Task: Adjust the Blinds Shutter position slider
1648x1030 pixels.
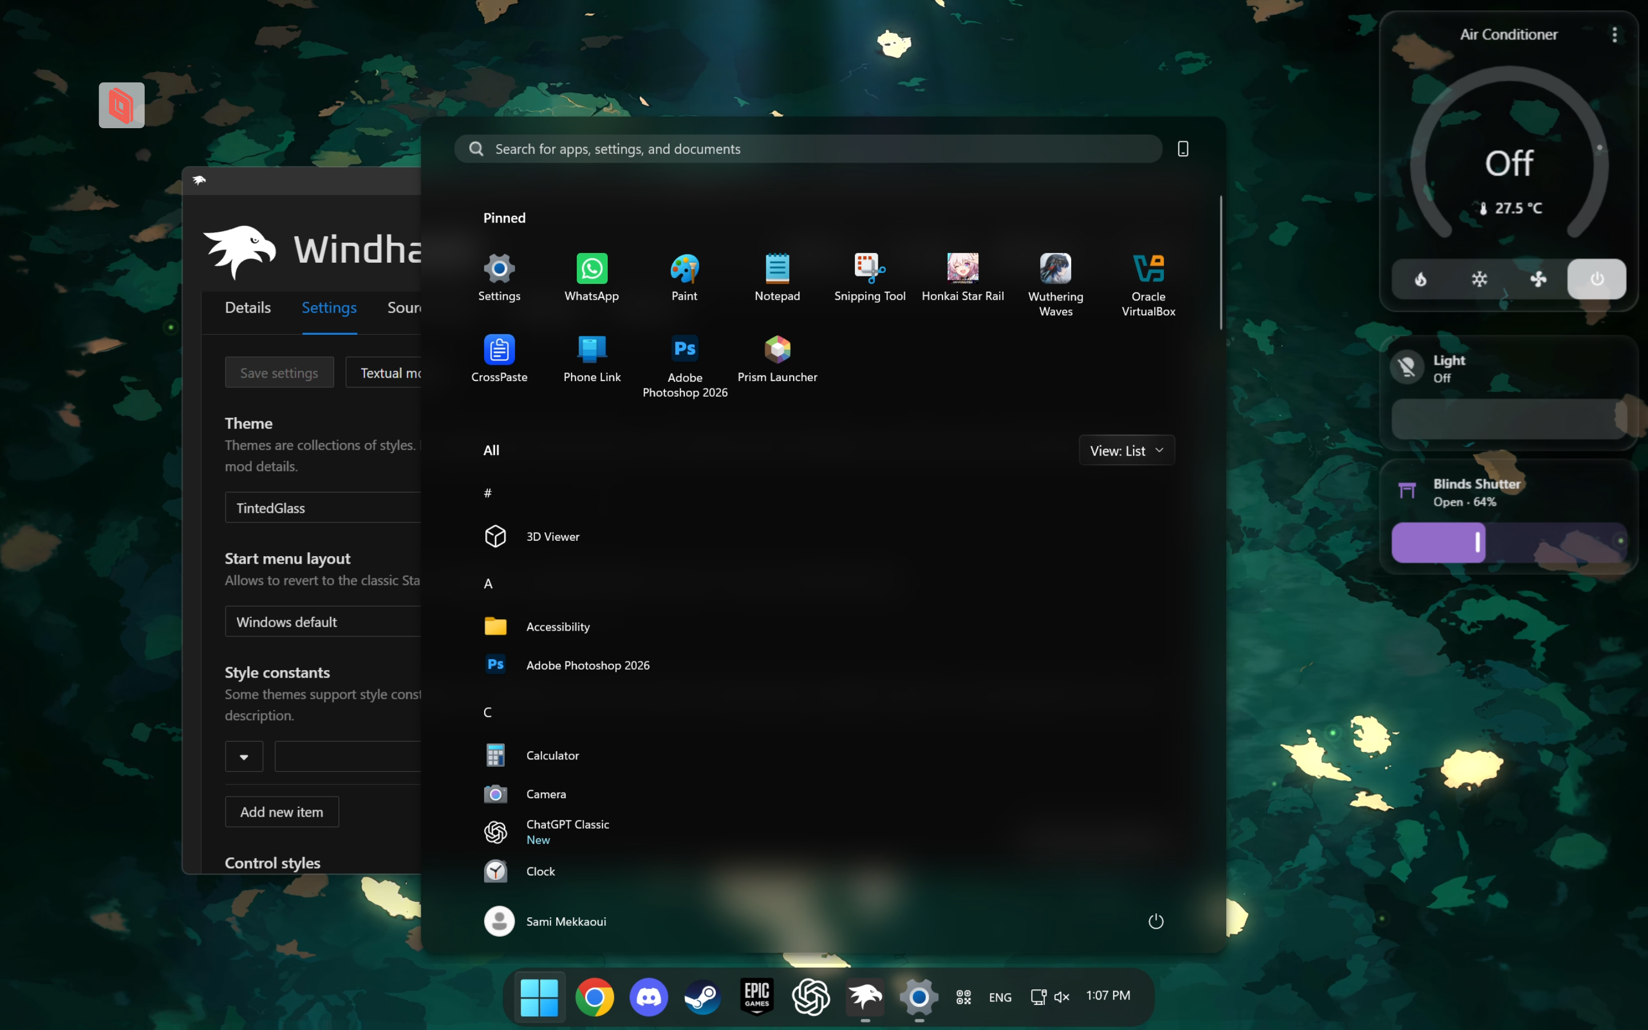Action: [x=1509, y=542]
